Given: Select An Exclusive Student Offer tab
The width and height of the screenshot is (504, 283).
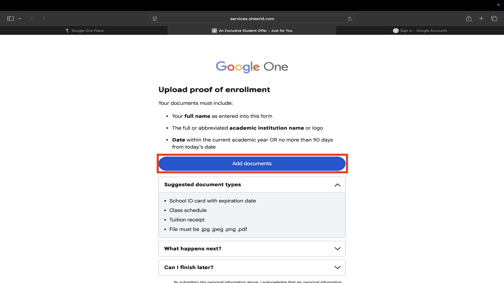Looking at the screenshot, I should tap(255, 31).
